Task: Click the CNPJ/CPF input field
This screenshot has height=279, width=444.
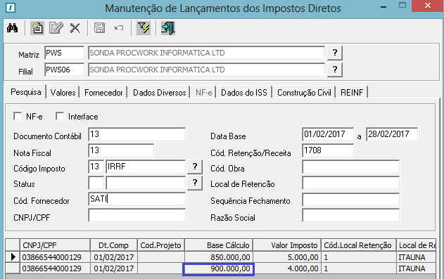Action: [137, 215]
